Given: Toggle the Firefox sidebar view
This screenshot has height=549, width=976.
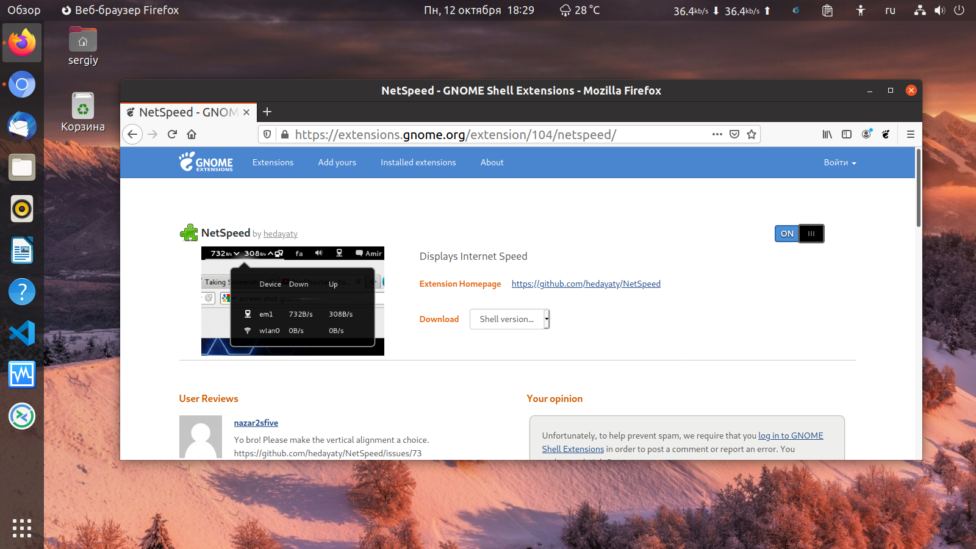Looking at the screenshot, I should [x=847, y=134].
